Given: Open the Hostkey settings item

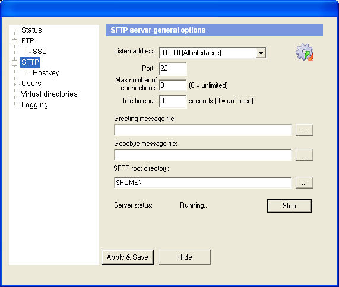Looking at the screenshot, I should click(46, 73).
